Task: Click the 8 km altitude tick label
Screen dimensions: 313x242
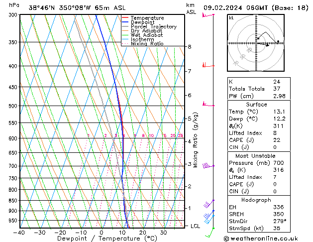Action: [x=189, y=47]
